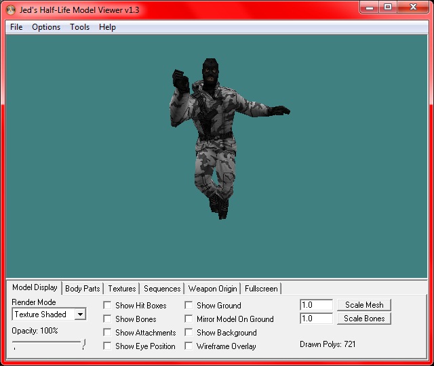Minimize the Model Viewer window
Screen dimensions: 434x366
[x=370, y=7]
